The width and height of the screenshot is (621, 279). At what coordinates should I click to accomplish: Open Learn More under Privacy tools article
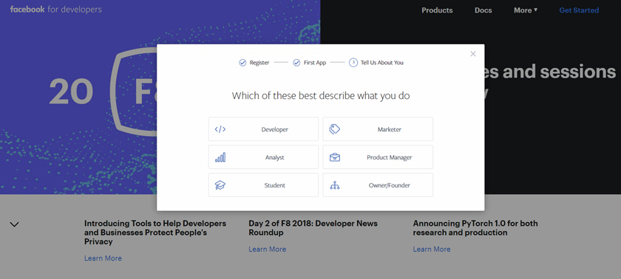point(103,258)
